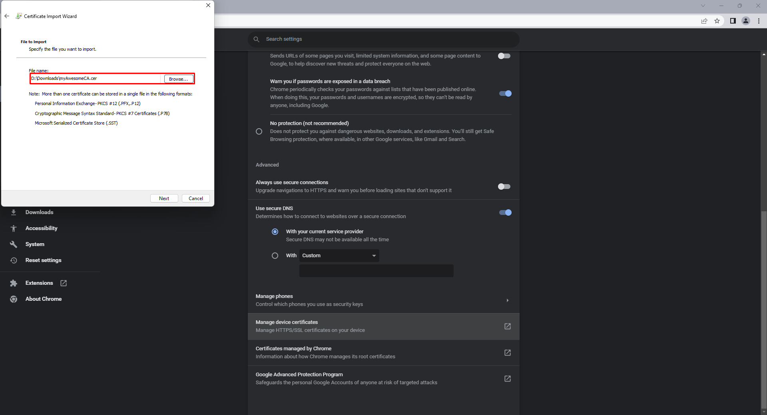Click the external link icon beside Extensions
The width and height of the screenshot is (767, 415).
tap(64, 283)
